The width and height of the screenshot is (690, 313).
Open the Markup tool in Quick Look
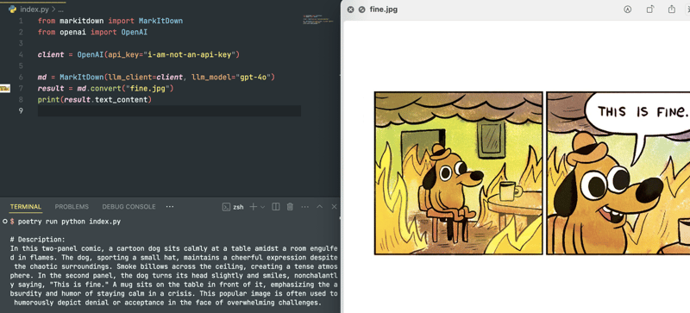tap(627, 9)
